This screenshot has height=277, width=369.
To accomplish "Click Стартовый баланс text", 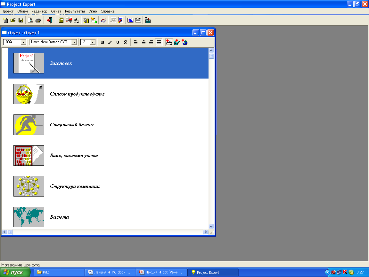I will (72, 125).
